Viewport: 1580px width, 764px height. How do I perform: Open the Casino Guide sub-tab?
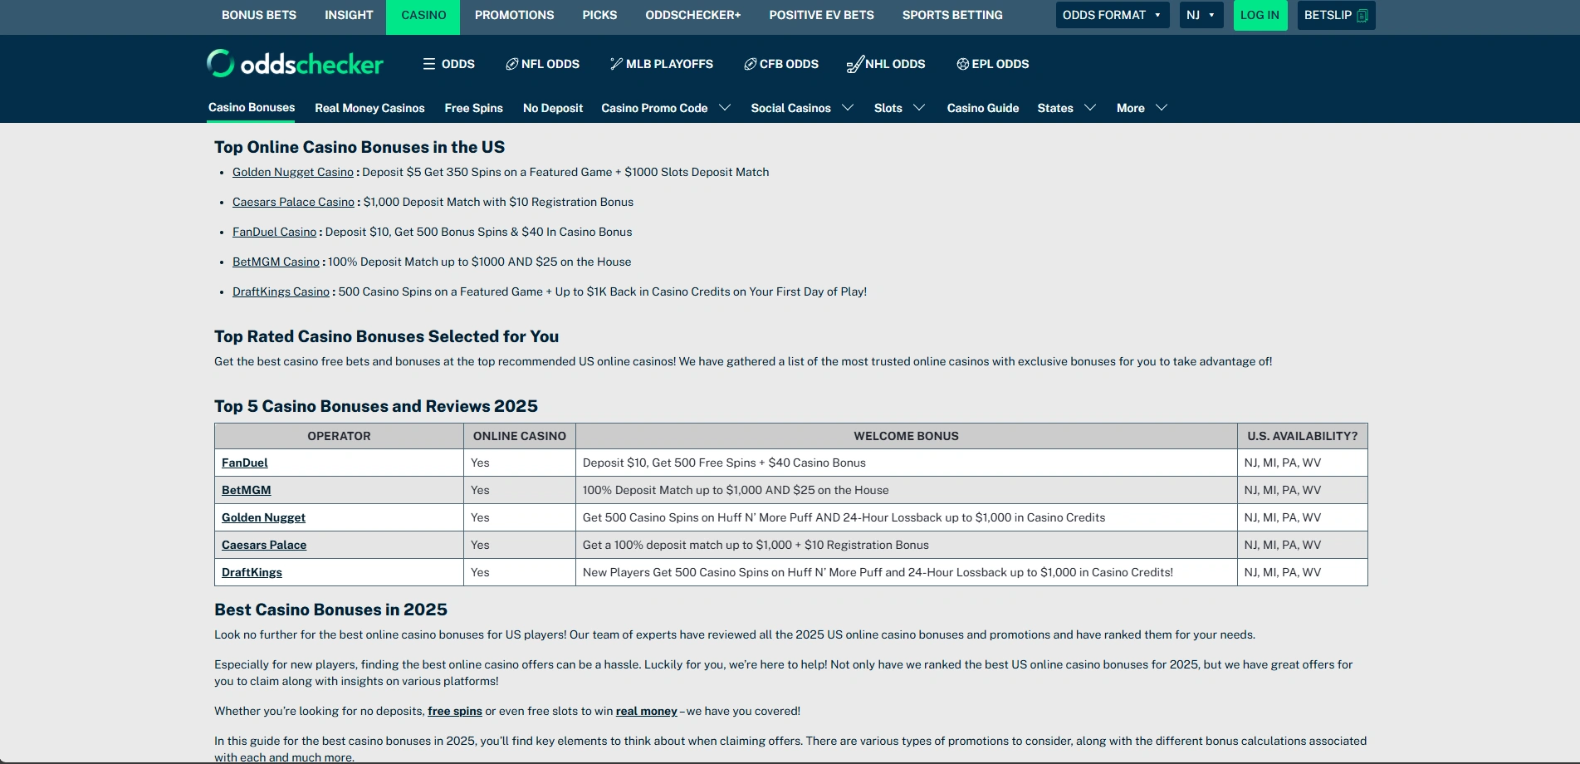click(x=983, y=108)
